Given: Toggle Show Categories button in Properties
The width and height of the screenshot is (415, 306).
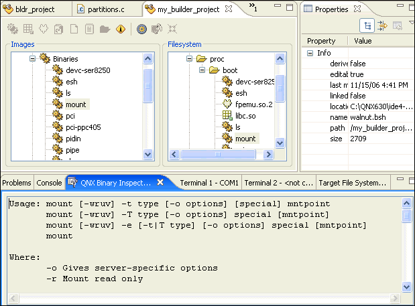Looking at the screenshot, I should point(367,25).
